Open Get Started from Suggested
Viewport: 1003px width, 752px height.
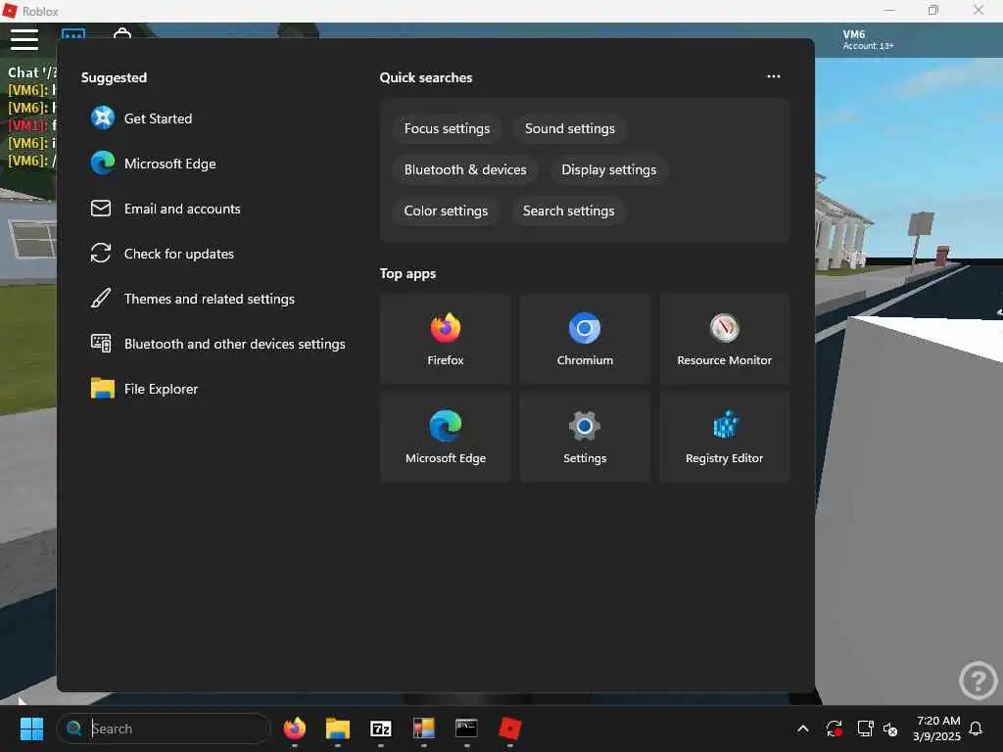tap(141, 118)
